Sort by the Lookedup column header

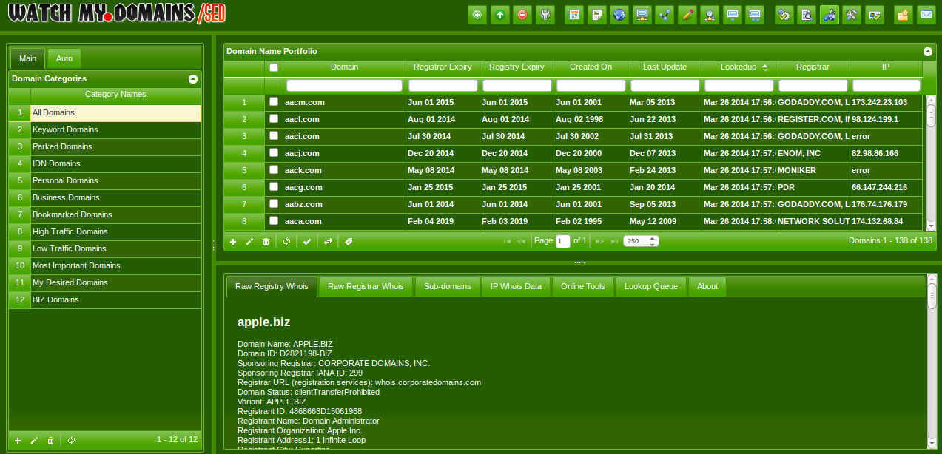[739, 67]
